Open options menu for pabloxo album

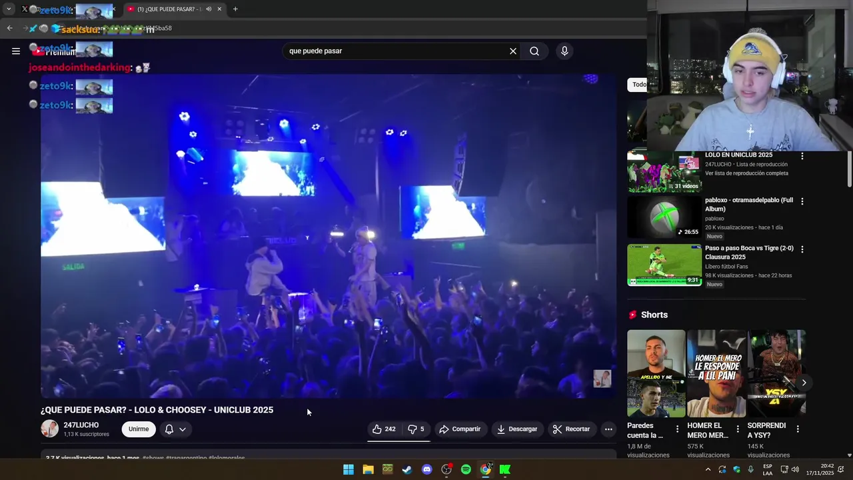click(802, 201)
